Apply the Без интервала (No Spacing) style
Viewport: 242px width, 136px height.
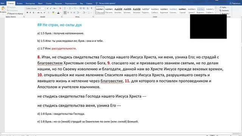pos(109,10)
